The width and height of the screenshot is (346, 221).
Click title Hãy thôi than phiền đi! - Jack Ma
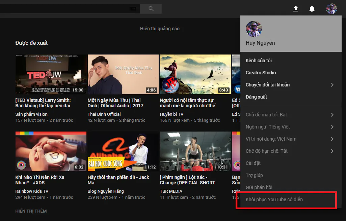[118, 180]
